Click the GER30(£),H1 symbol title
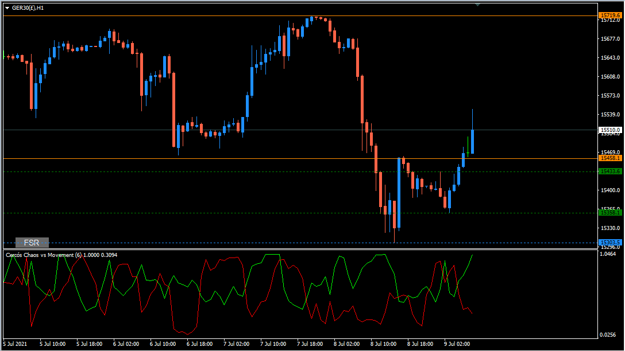 (x=28, y=8)
